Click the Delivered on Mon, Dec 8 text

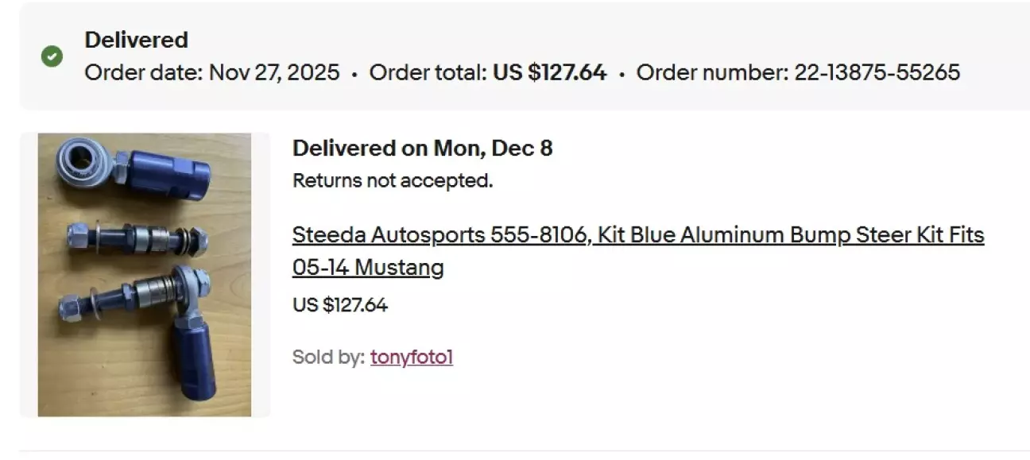coord(422,149)
